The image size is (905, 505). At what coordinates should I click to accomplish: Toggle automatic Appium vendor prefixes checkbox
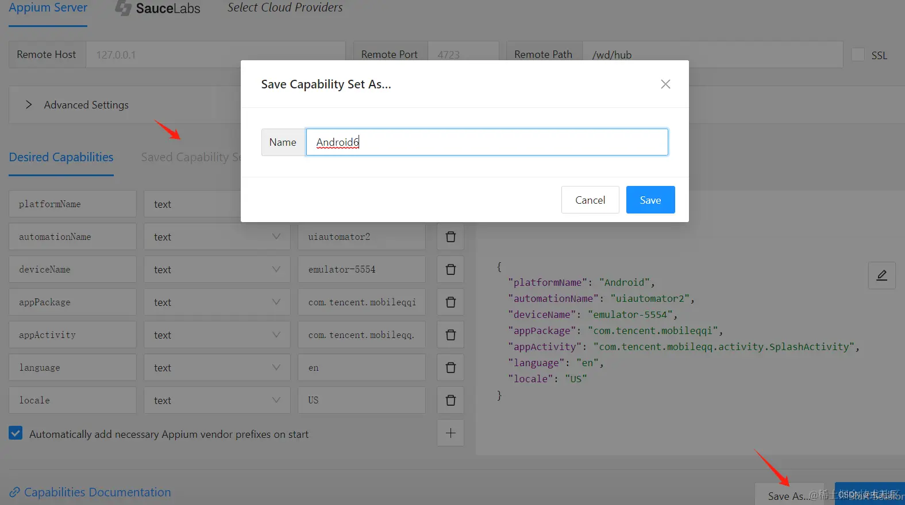tap(16, 433)
